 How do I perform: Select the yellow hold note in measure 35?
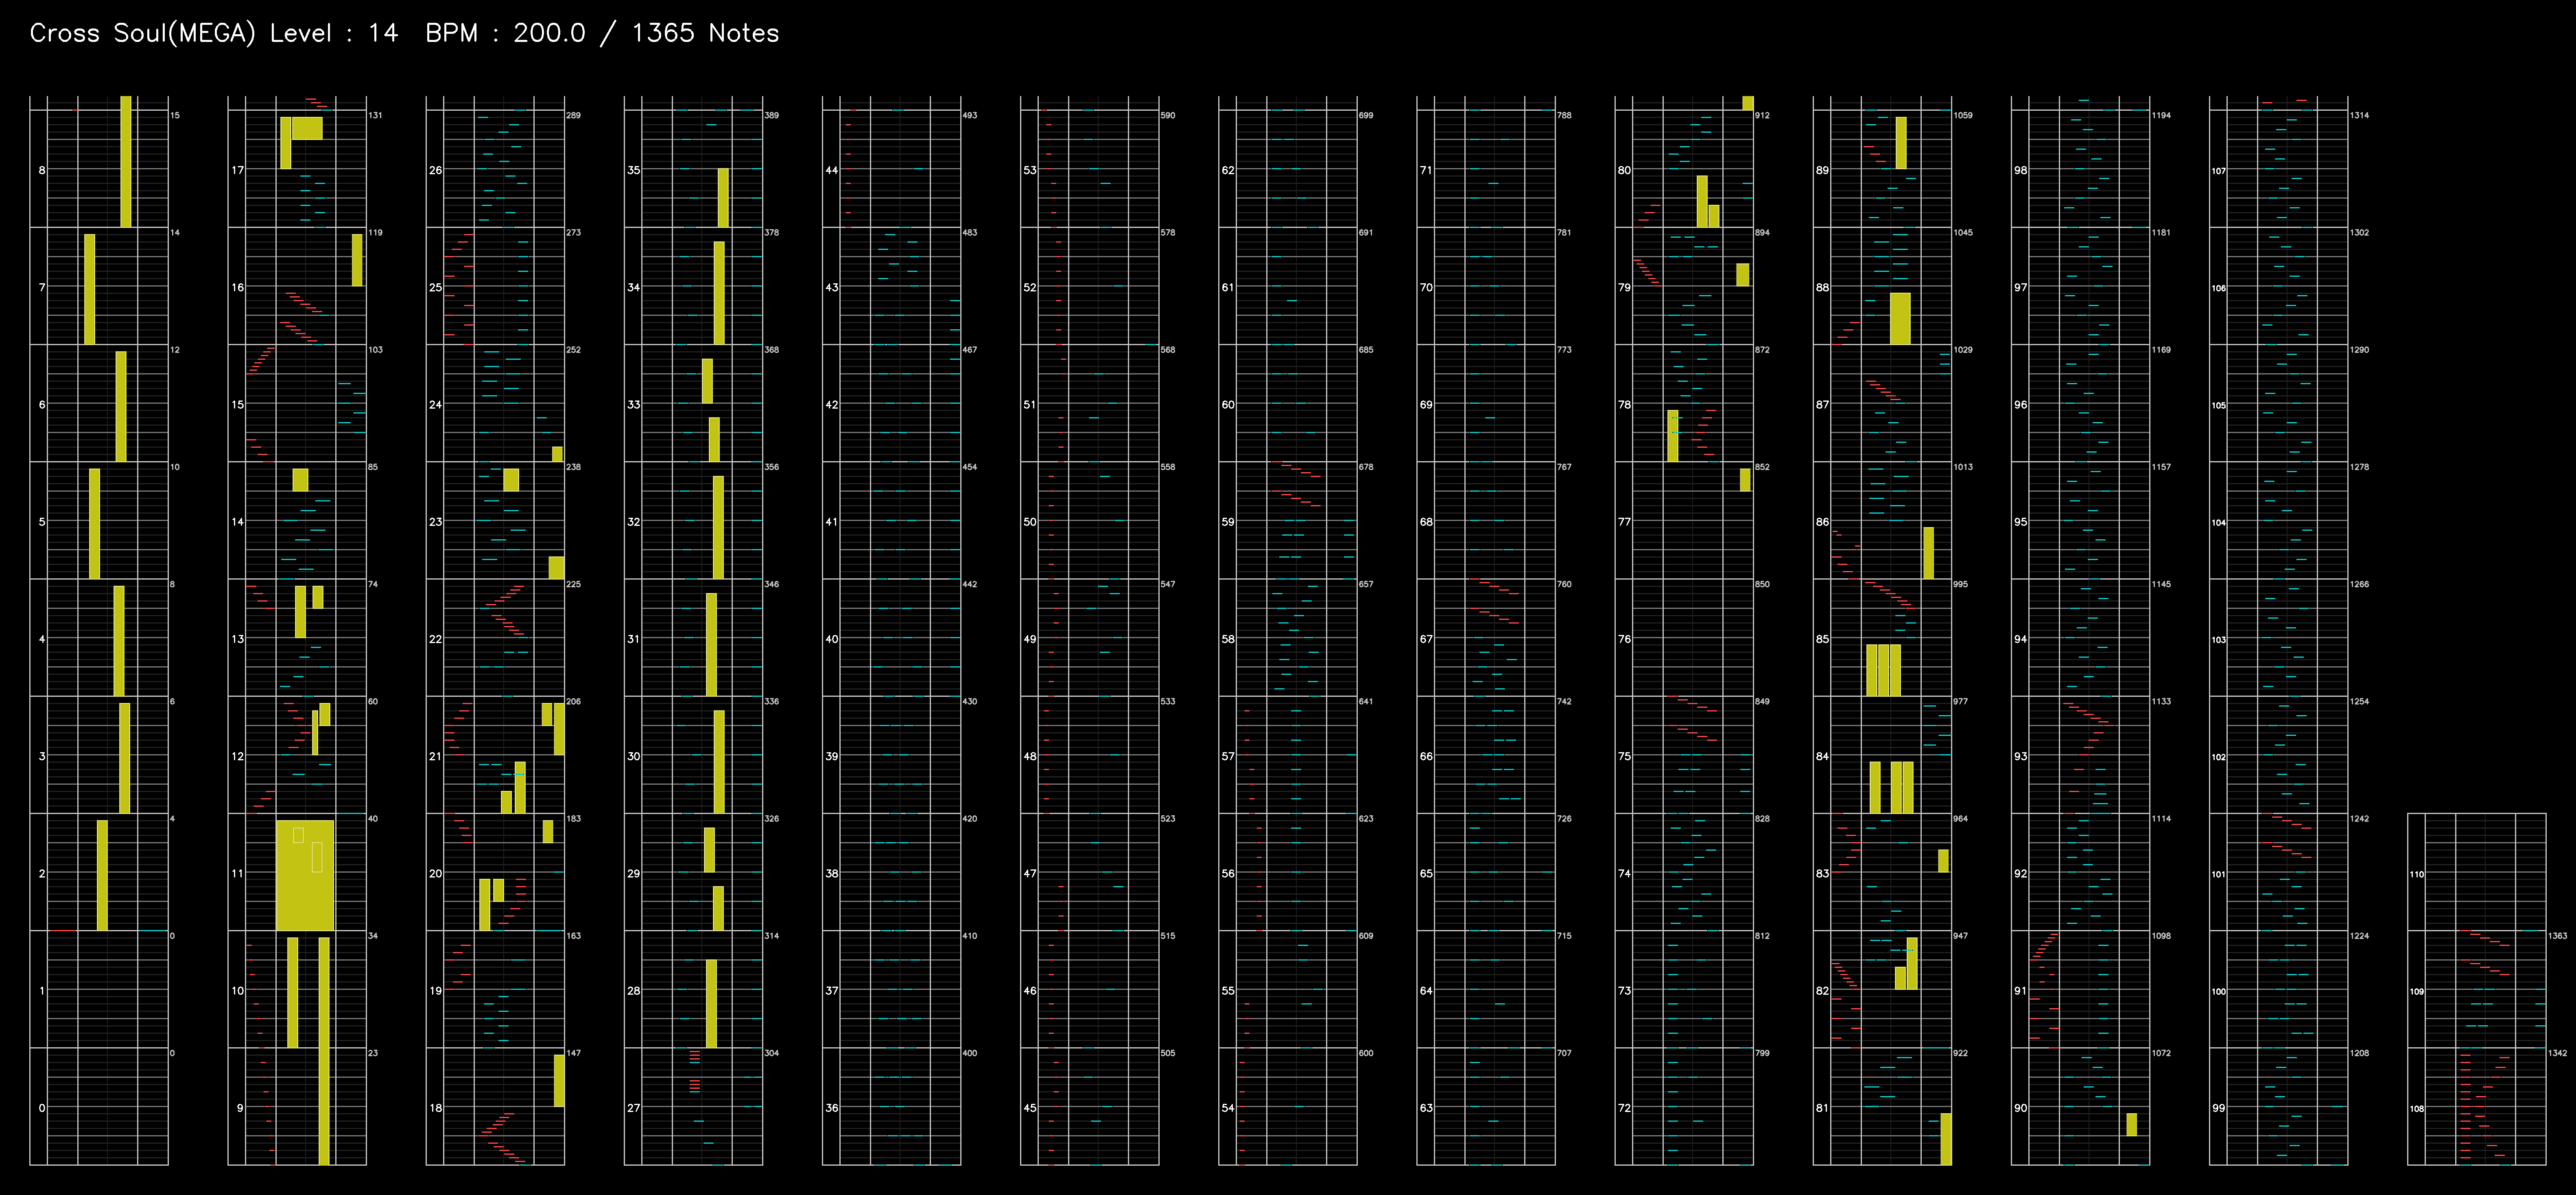coord(723,198)
